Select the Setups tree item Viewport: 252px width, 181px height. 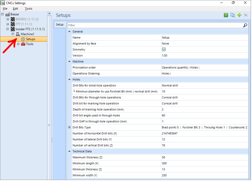point(31,39)
